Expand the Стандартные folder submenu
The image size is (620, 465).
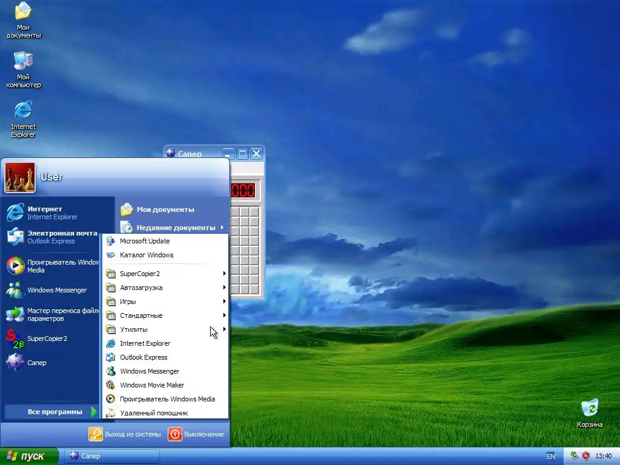coord(165,315)
